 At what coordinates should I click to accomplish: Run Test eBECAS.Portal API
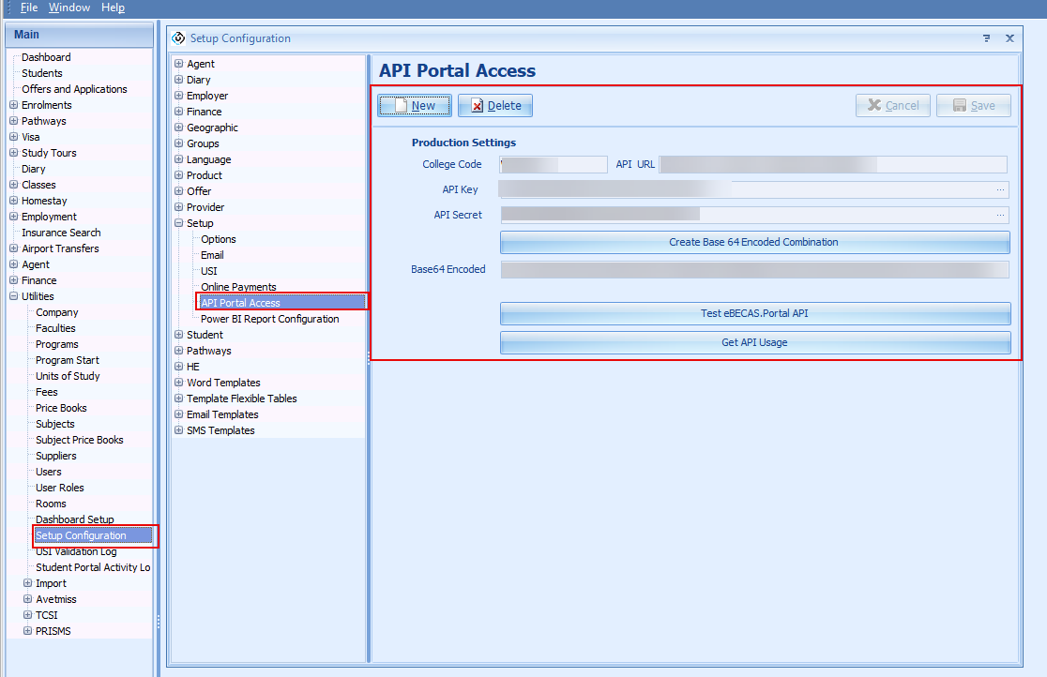point(754,313)
